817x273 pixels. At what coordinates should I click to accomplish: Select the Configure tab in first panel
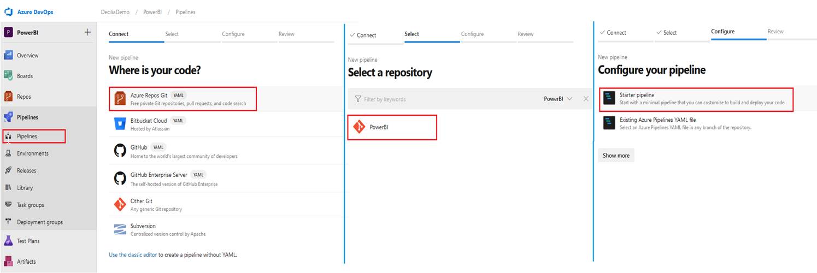point(233,34)
